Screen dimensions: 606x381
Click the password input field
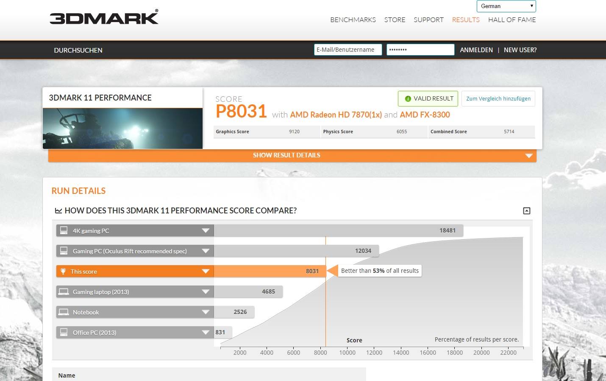(420, 50)
